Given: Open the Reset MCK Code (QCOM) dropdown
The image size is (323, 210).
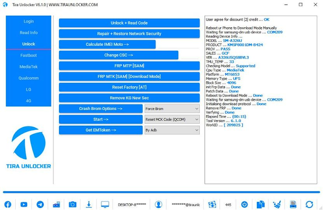Looking at the screenshot, I should pyautogui.click(x=172, y=119).
